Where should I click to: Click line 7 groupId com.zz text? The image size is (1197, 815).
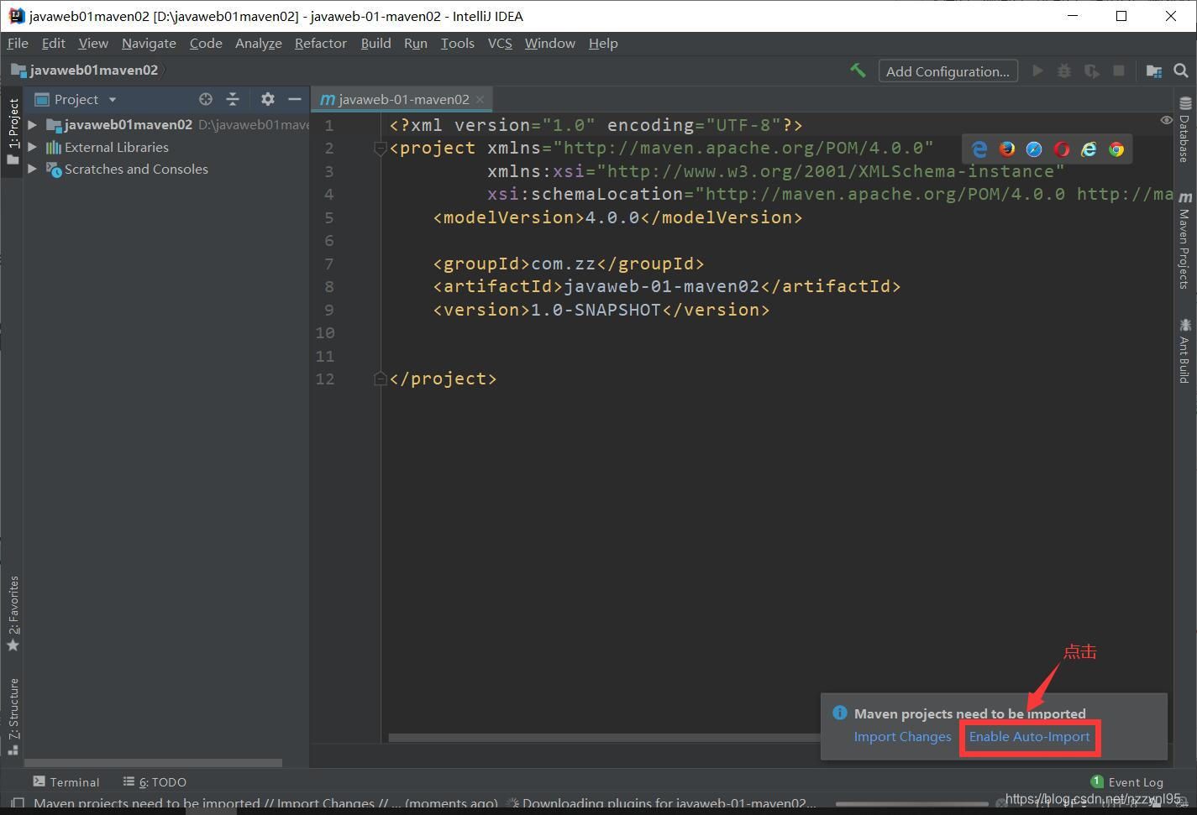point(569,264)
